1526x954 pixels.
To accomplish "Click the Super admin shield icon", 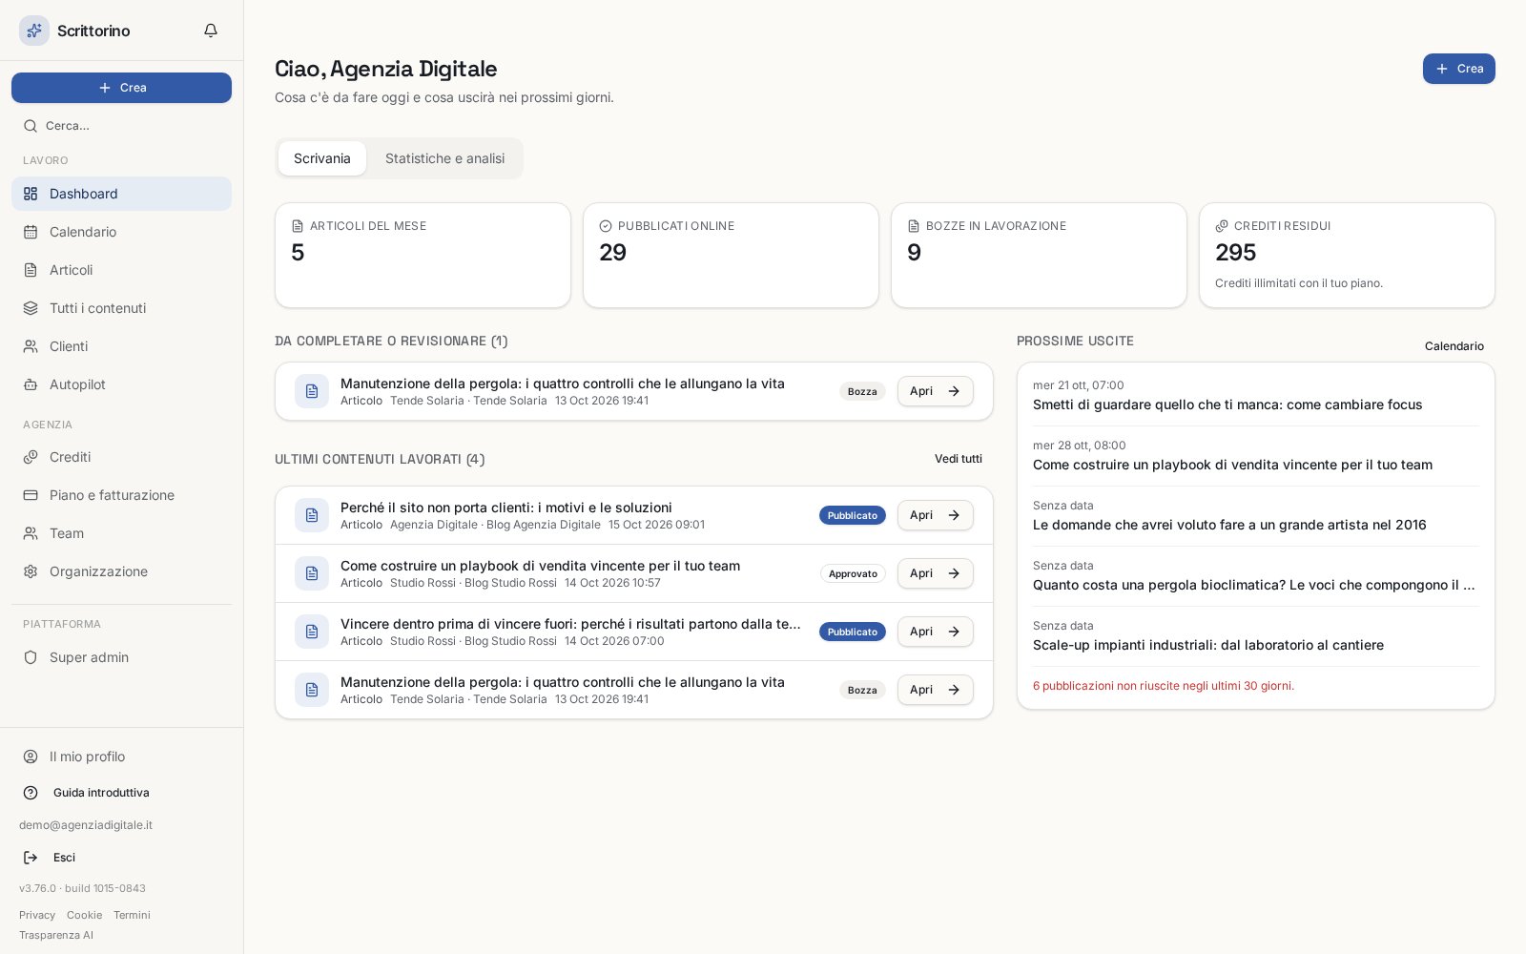I will 31,657.
